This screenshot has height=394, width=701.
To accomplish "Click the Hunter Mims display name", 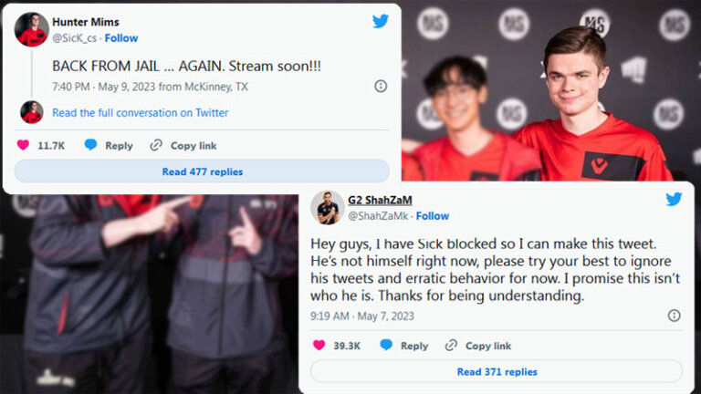I will (86, 22).
